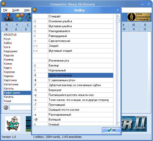Viewport: 153px width, 141px height.
Task: Click the search compass icon
Action: coord(6,108)
